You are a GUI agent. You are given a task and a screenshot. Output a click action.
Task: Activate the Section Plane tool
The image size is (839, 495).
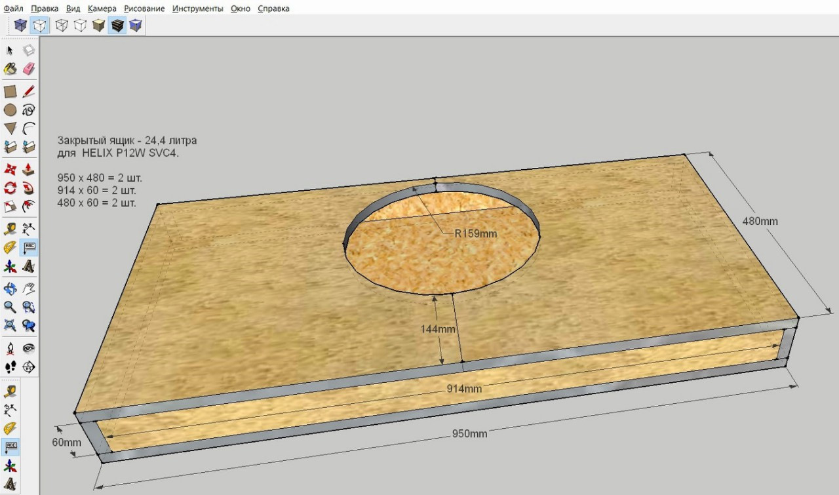[x=29, y=366]
